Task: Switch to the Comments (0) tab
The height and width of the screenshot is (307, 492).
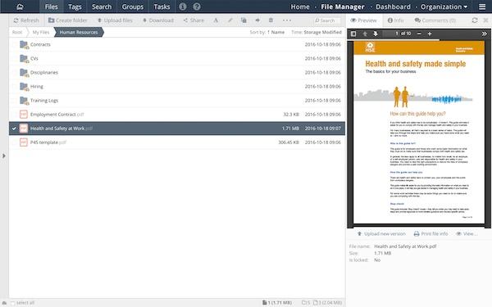Action: pos(435,20)
